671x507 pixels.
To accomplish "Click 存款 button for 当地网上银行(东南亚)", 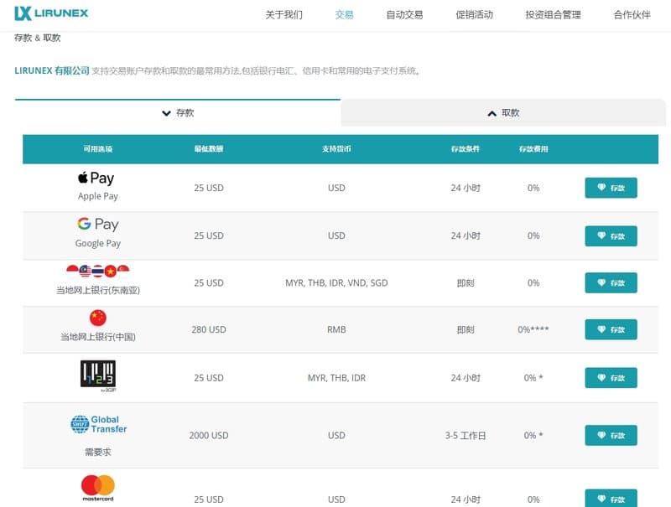I will click(611, 282).
